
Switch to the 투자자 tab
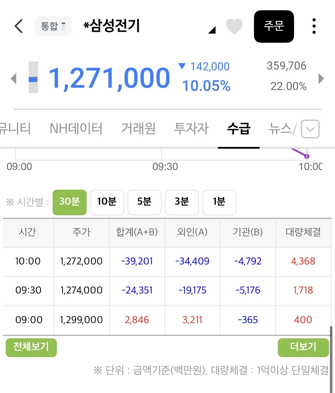(191, 128)
